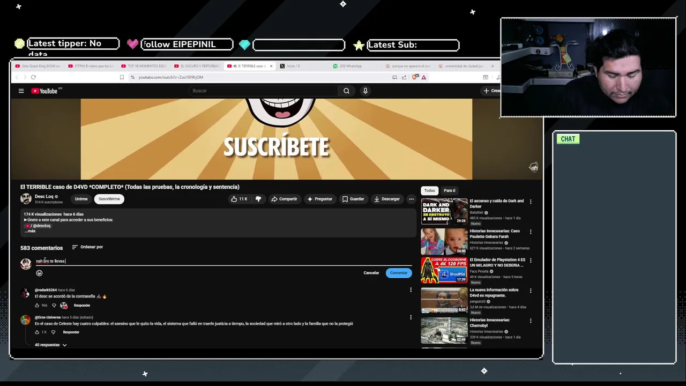Dislike the @redark5264 comment

pos(54,306)
